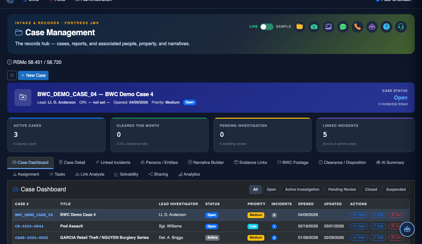Filter cases by All

tap(255, 189)
